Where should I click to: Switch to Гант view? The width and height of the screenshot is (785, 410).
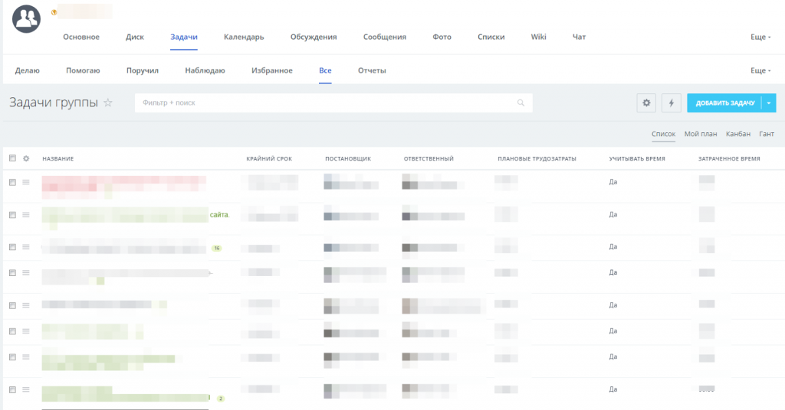pyautogui.click(x=767, y=134)
